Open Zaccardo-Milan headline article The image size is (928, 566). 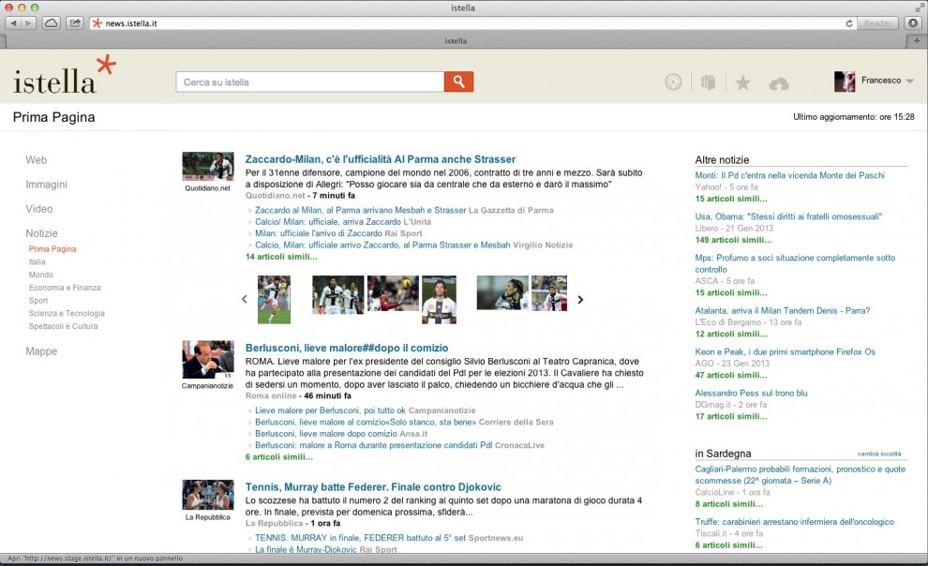coord(381,159)
